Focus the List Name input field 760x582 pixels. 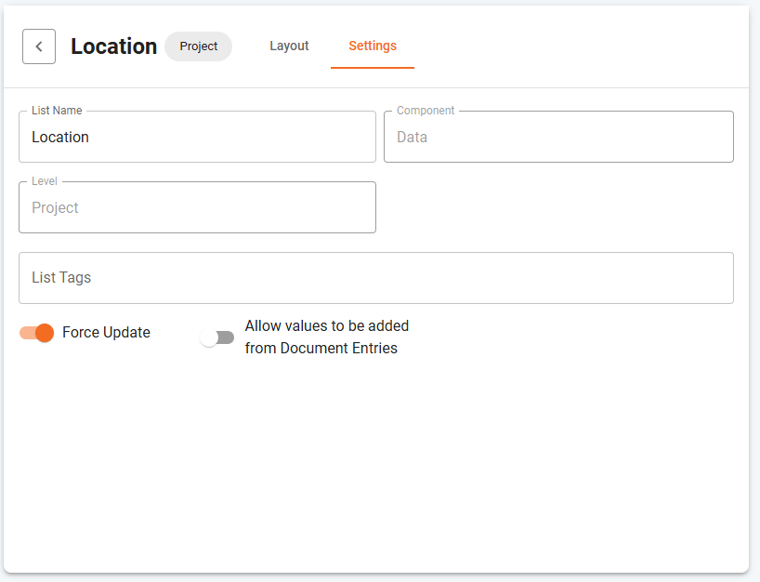coord(197,137)
